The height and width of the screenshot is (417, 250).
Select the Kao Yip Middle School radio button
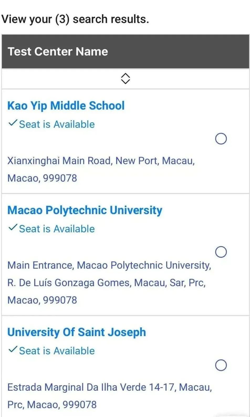pos(221,139)
